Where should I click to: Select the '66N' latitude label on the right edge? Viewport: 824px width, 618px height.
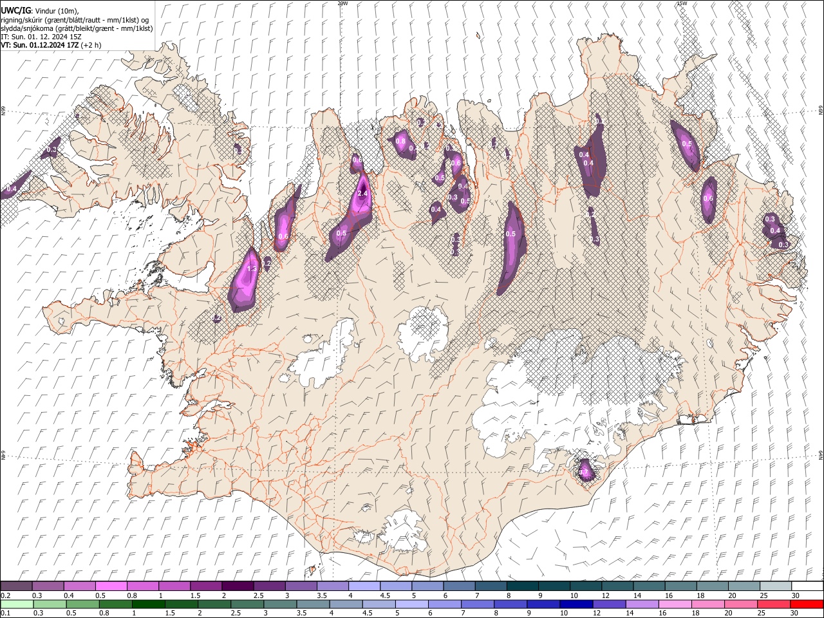click(821, 111)
